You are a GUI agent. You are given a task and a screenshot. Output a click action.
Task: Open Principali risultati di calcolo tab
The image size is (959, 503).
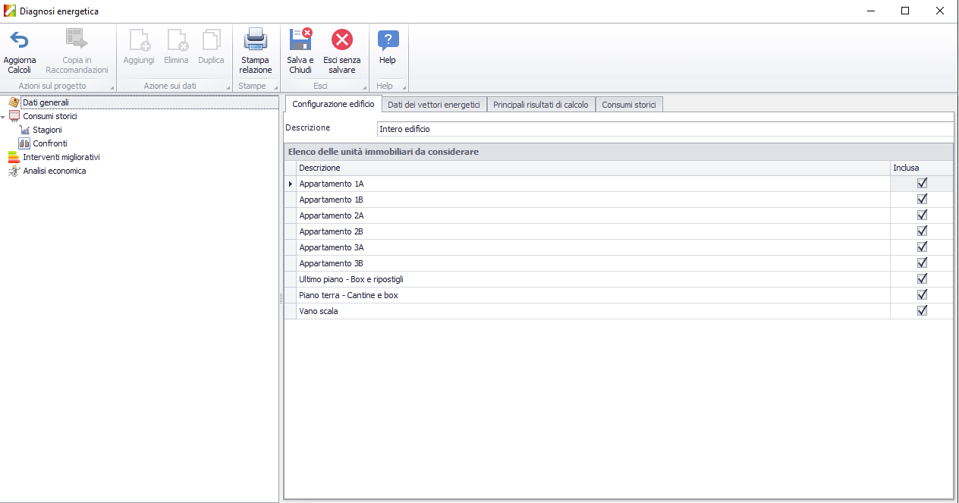point(540,105)
